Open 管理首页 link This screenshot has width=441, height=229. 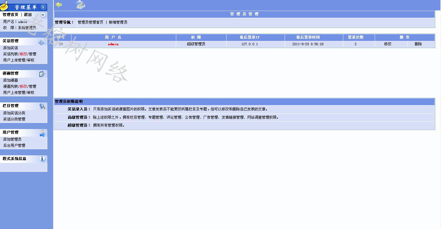(x=11, y=15)
